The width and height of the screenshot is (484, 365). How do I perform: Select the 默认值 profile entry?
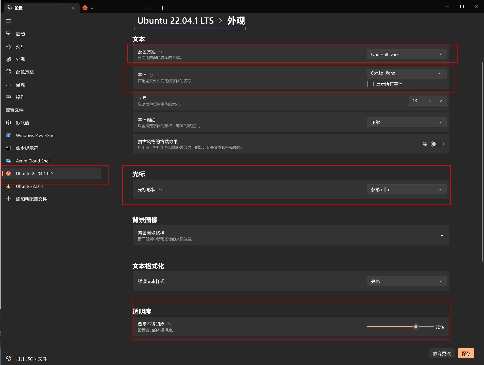tap(51, 123)
